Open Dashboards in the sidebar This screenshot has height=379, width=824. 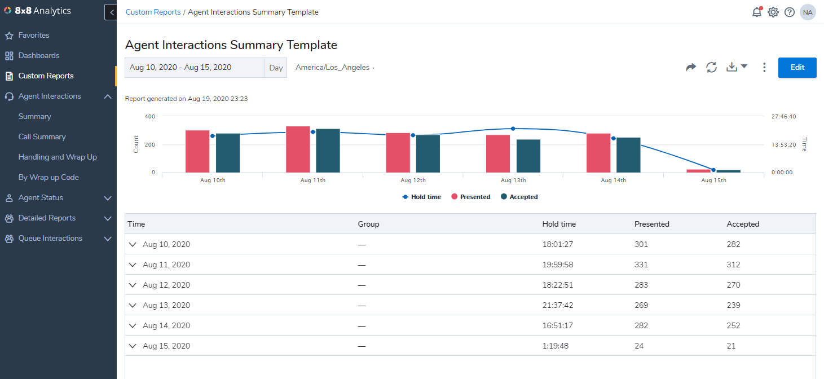pos(38,55)
